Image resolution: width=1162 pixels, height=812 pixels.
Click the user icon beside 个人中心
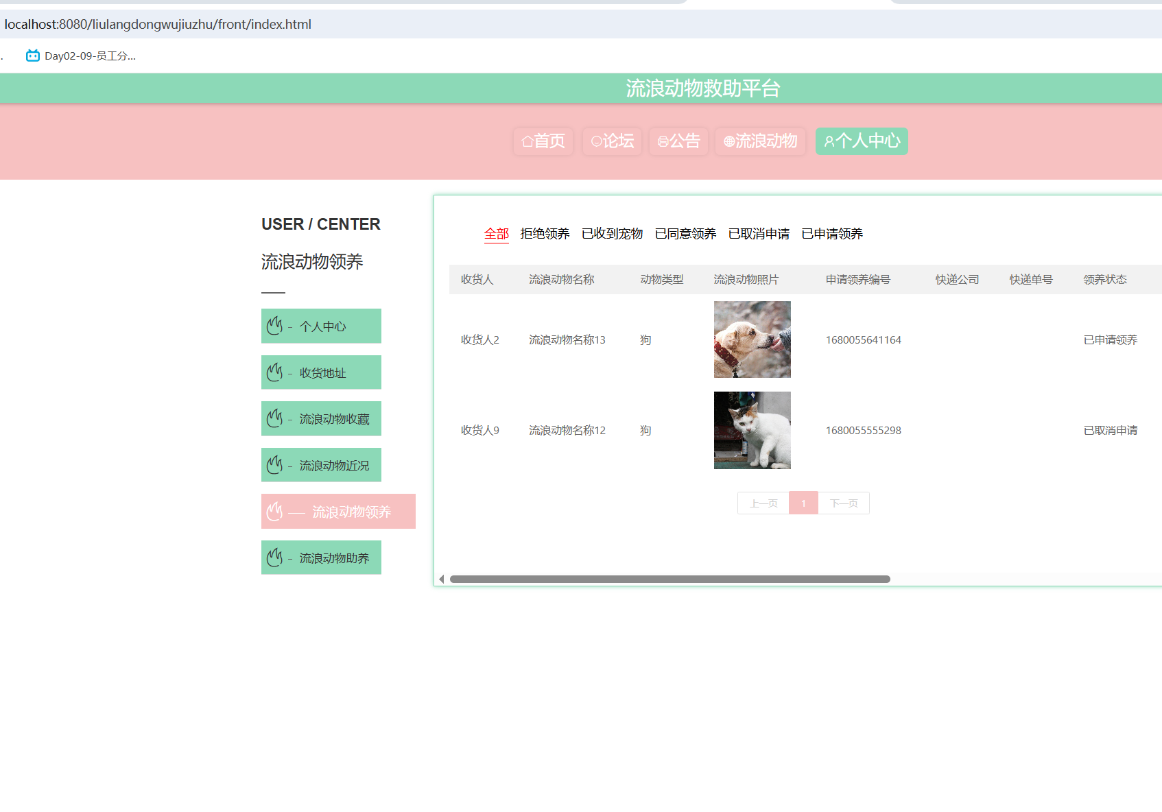pyautogui.click(x=829, y=141)
